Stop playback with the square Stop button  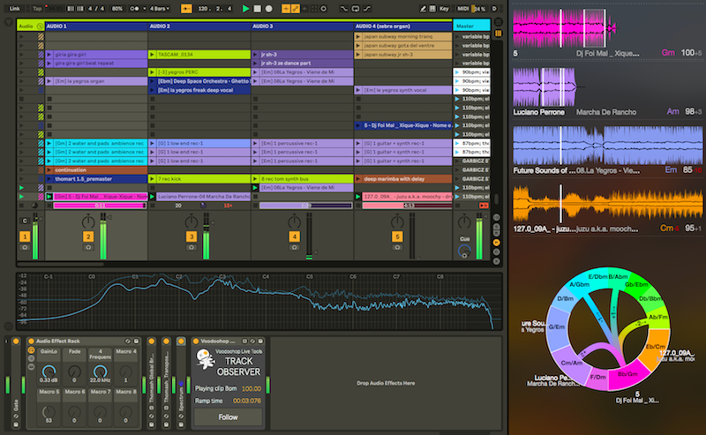tap(257, 9)
